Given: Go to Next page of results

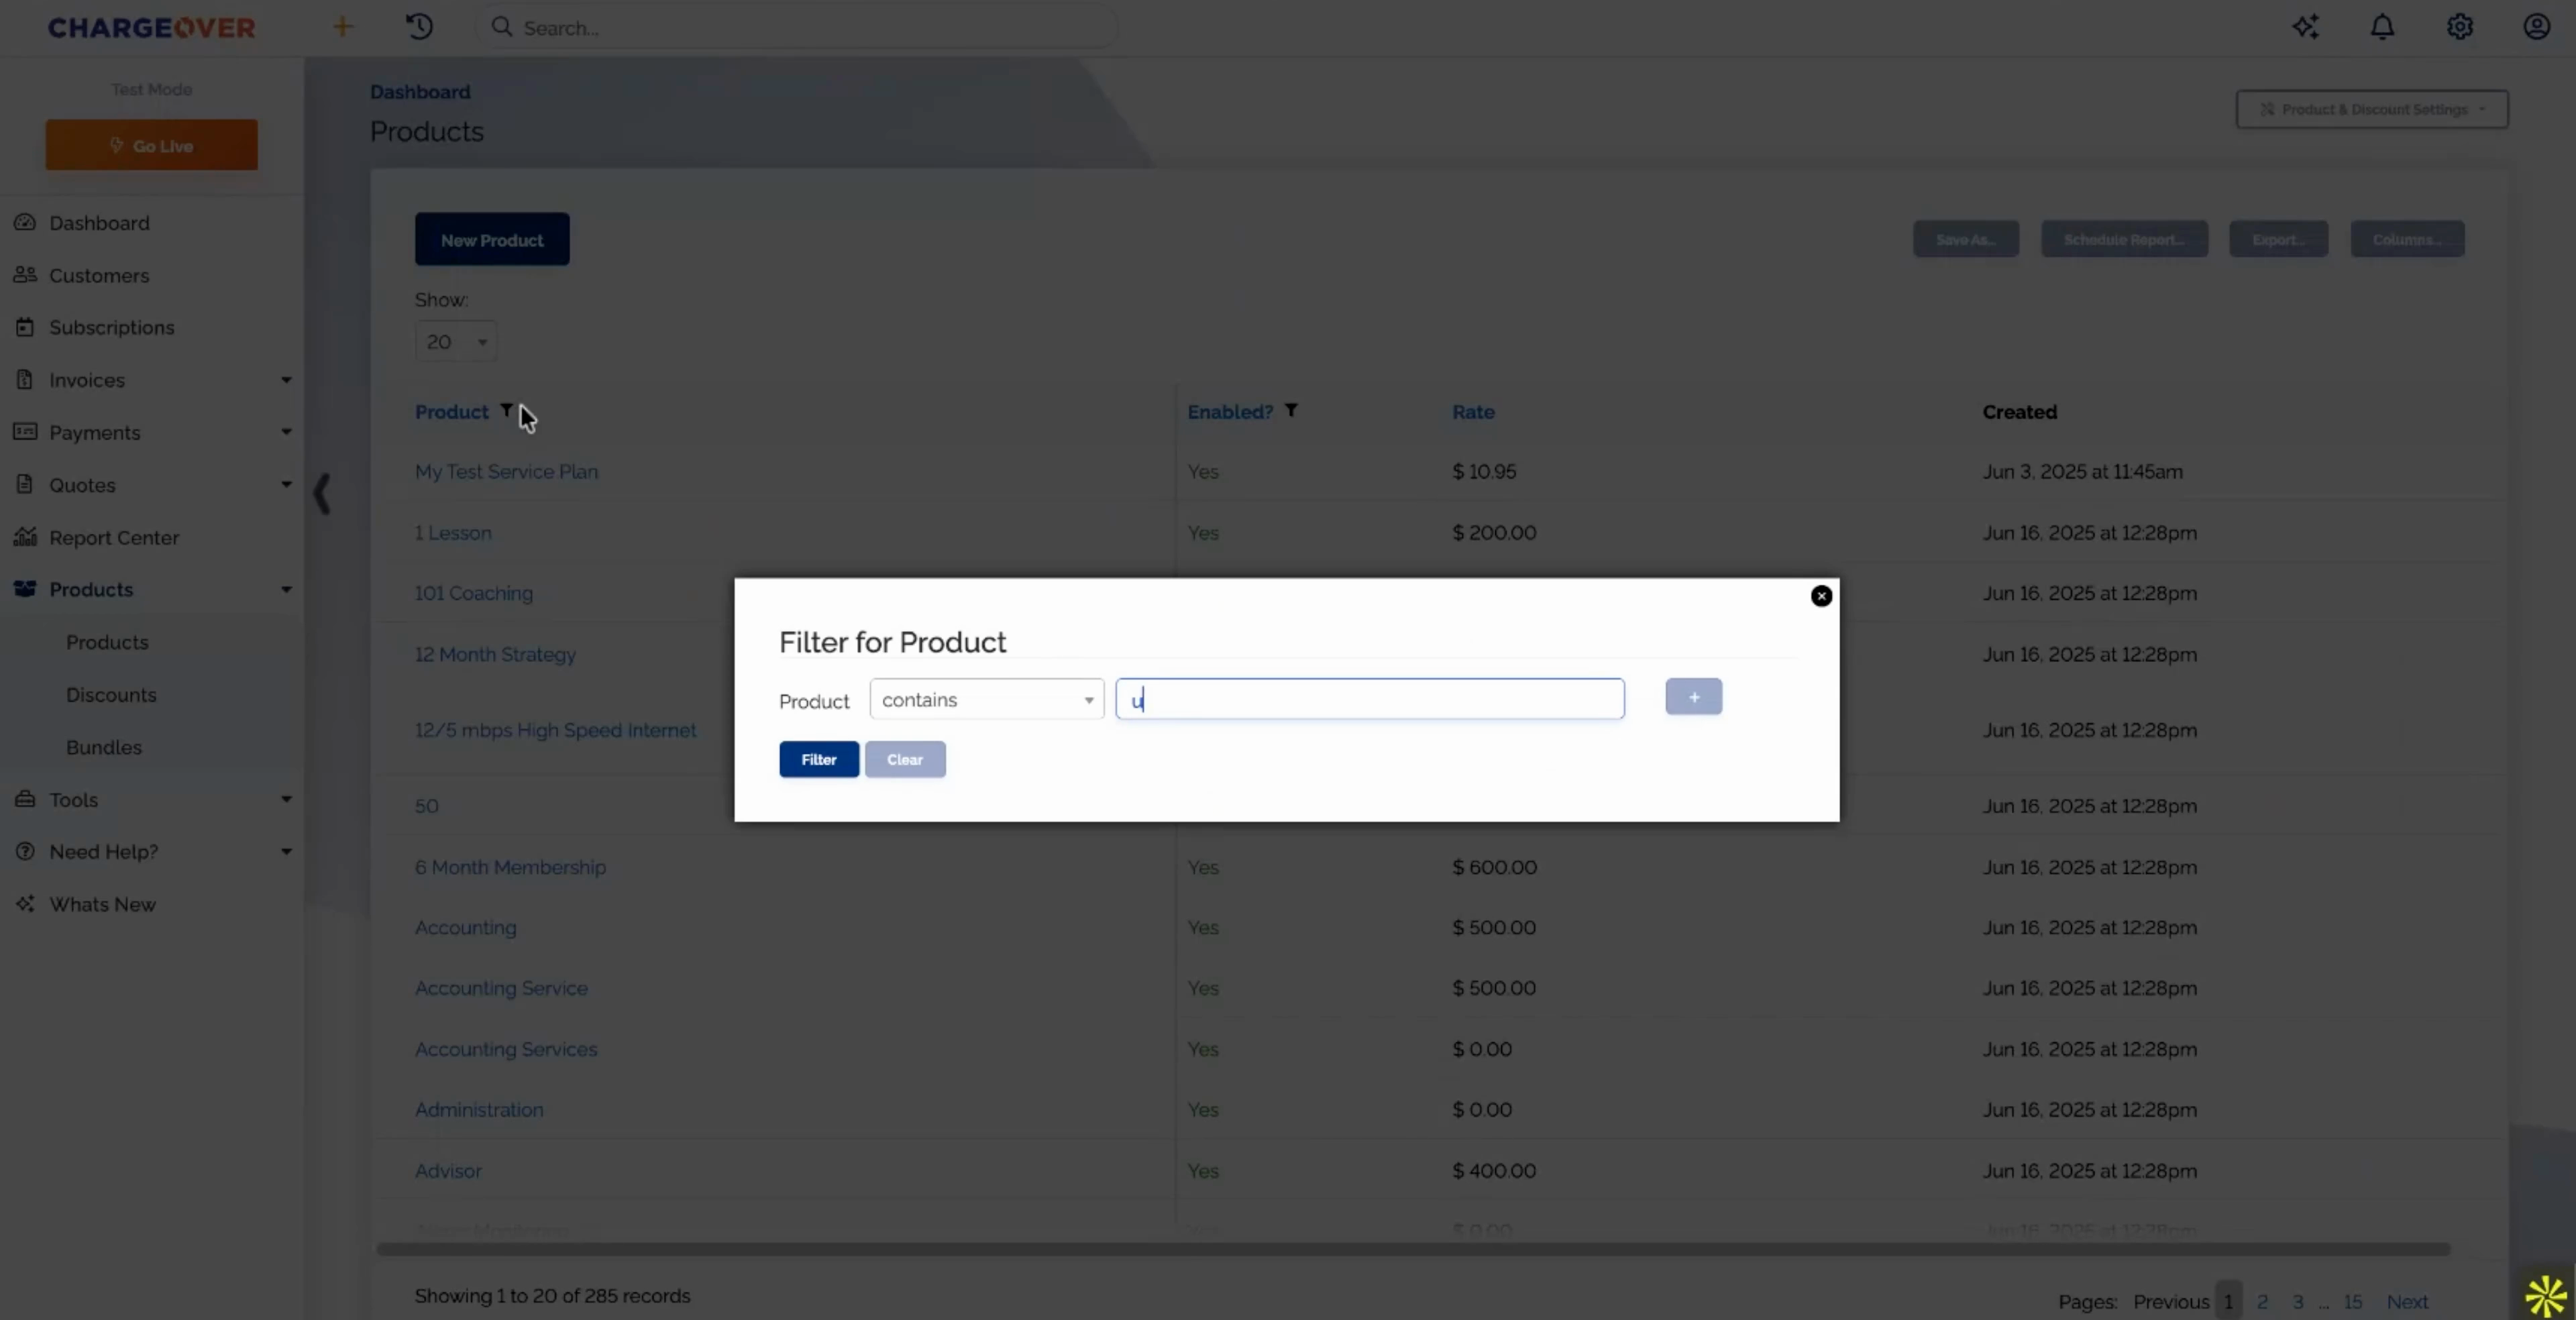Looking at the screenshot, I should (2407, 1302).
